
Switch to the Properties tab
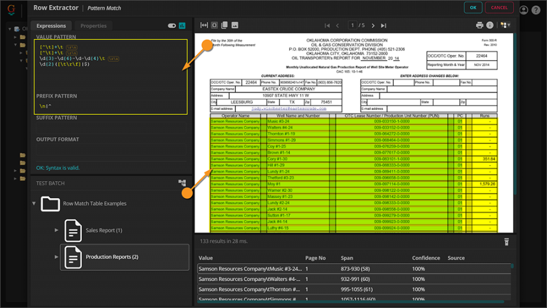[x=93, y=26]
